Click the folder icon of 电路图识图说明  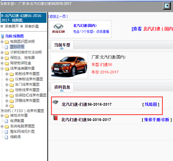pos(7,42)
